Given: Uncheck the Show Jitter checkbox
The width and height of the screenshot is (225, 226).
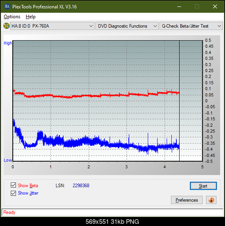Looking at the screenshot, I should point(13,193).
